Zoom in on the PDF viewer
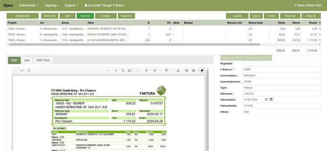The height and width of the screenshot is (151, 327). click(x=116, y=71)
